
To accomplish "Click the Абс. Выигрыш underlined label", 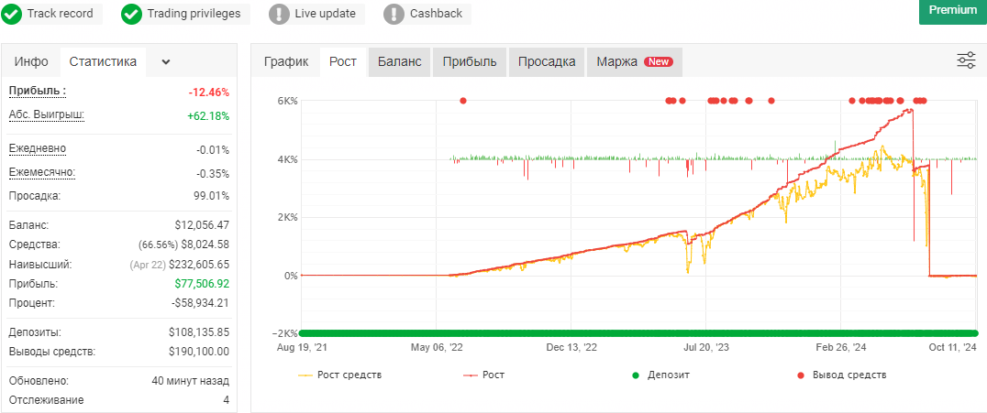I will [x=47, y=114].
